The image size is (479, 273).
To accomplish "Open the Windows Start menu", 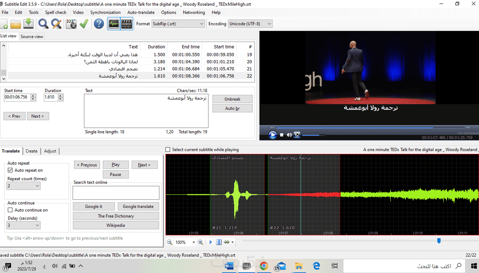I will pyautogui.click(x=474, y=266).
